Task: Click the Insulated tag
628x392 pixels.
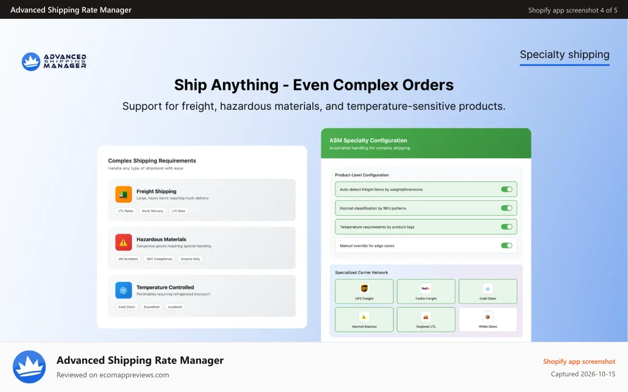Action: (175, 307)
